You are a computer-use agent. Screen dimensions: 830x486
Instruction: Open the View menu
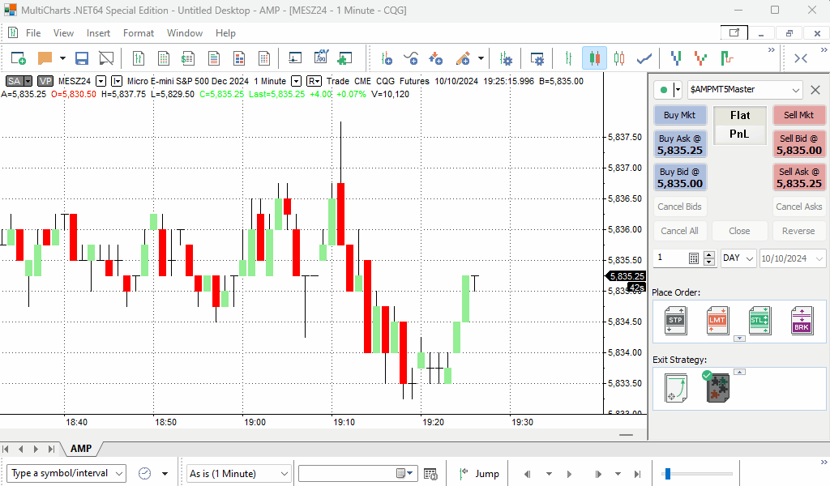(63, 32)
